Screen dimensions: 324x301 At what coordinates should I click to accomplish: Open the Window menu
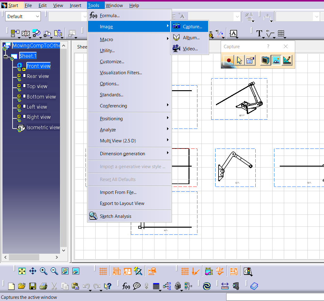point(114,6)
